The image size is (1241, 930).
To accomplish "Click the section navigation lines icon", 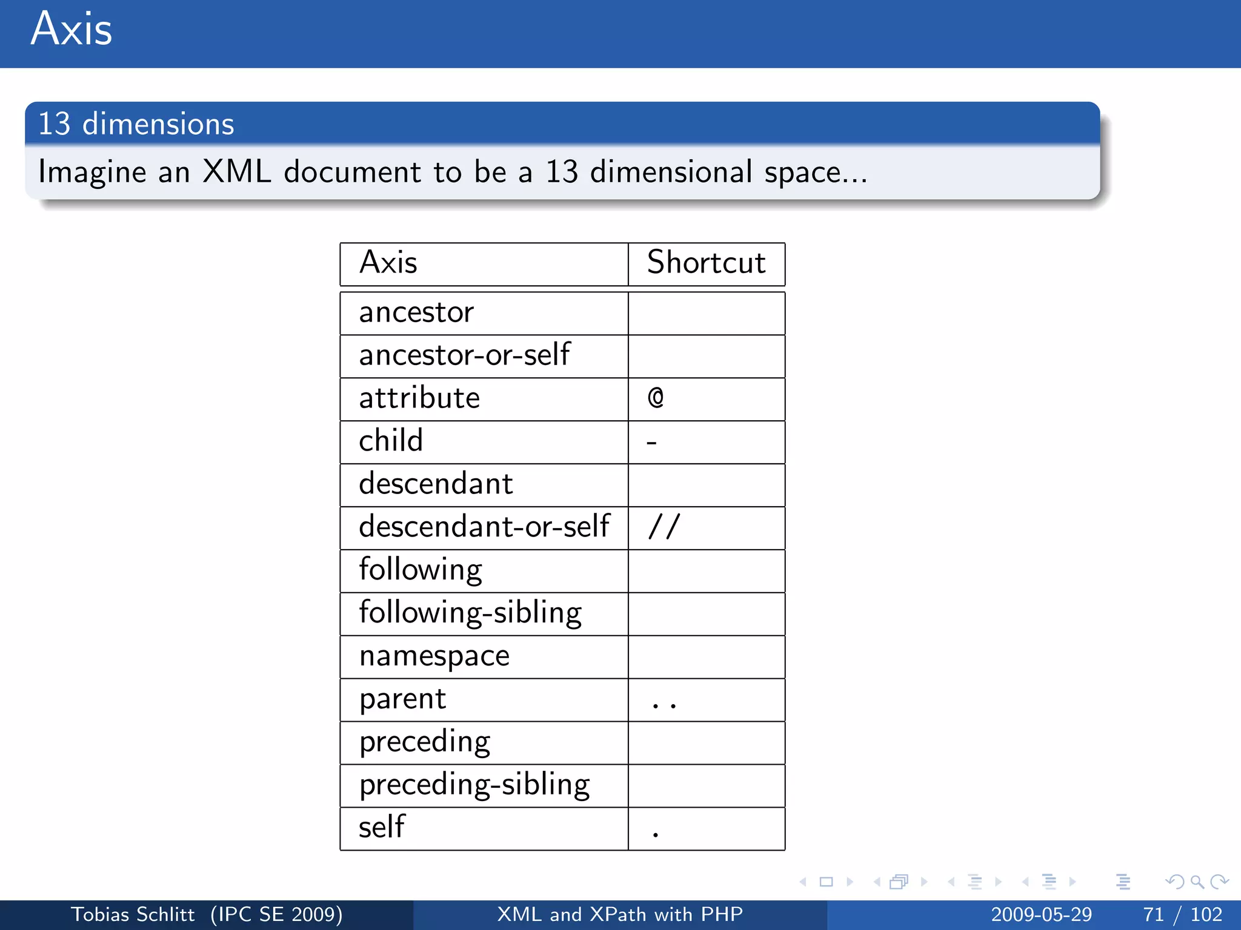I will pos(1049,882).
